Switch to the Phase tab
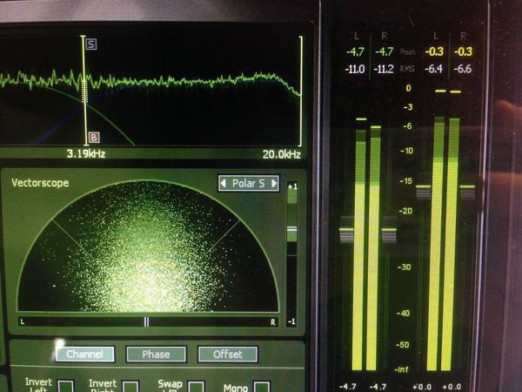The height and width of the screenshot is (392, 522). 156,354
